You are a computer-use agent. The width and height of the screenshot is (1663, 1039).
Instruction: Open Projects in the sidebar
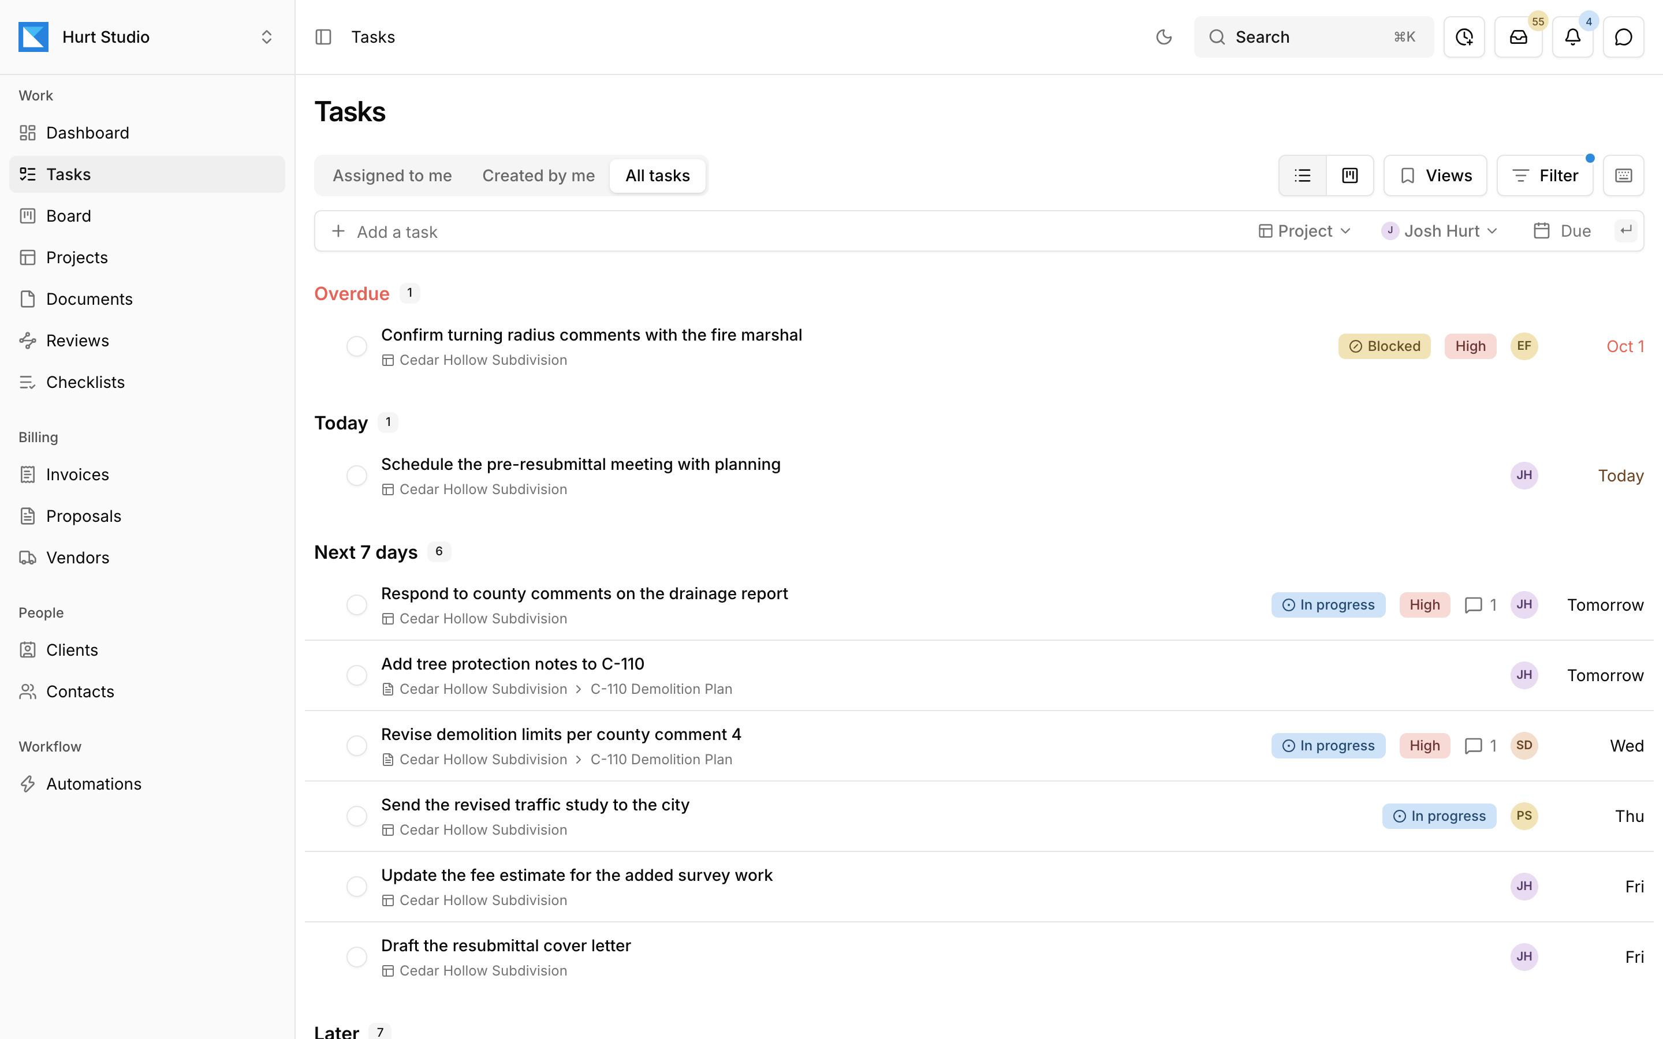click(x=147, y=257)
